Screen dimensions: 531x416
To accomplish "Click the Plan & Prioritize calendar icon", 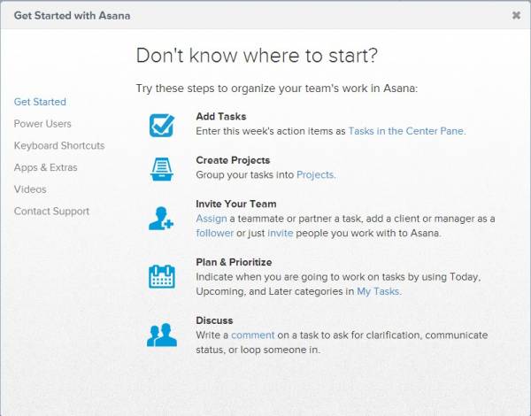I will 162,276.
